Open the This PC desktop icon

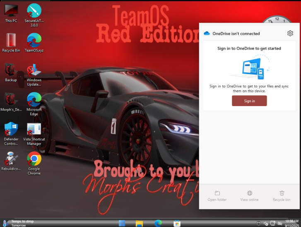[x=11, y=13]
